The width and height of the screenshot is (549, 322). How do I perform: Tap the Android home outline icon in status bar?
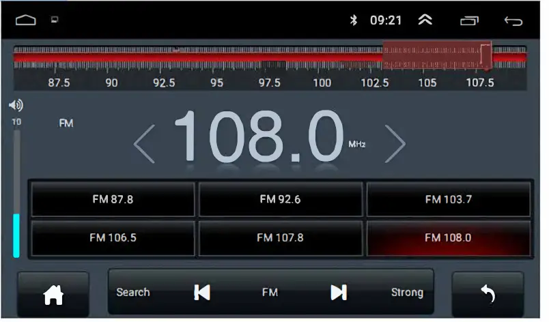tap(26, 20)
